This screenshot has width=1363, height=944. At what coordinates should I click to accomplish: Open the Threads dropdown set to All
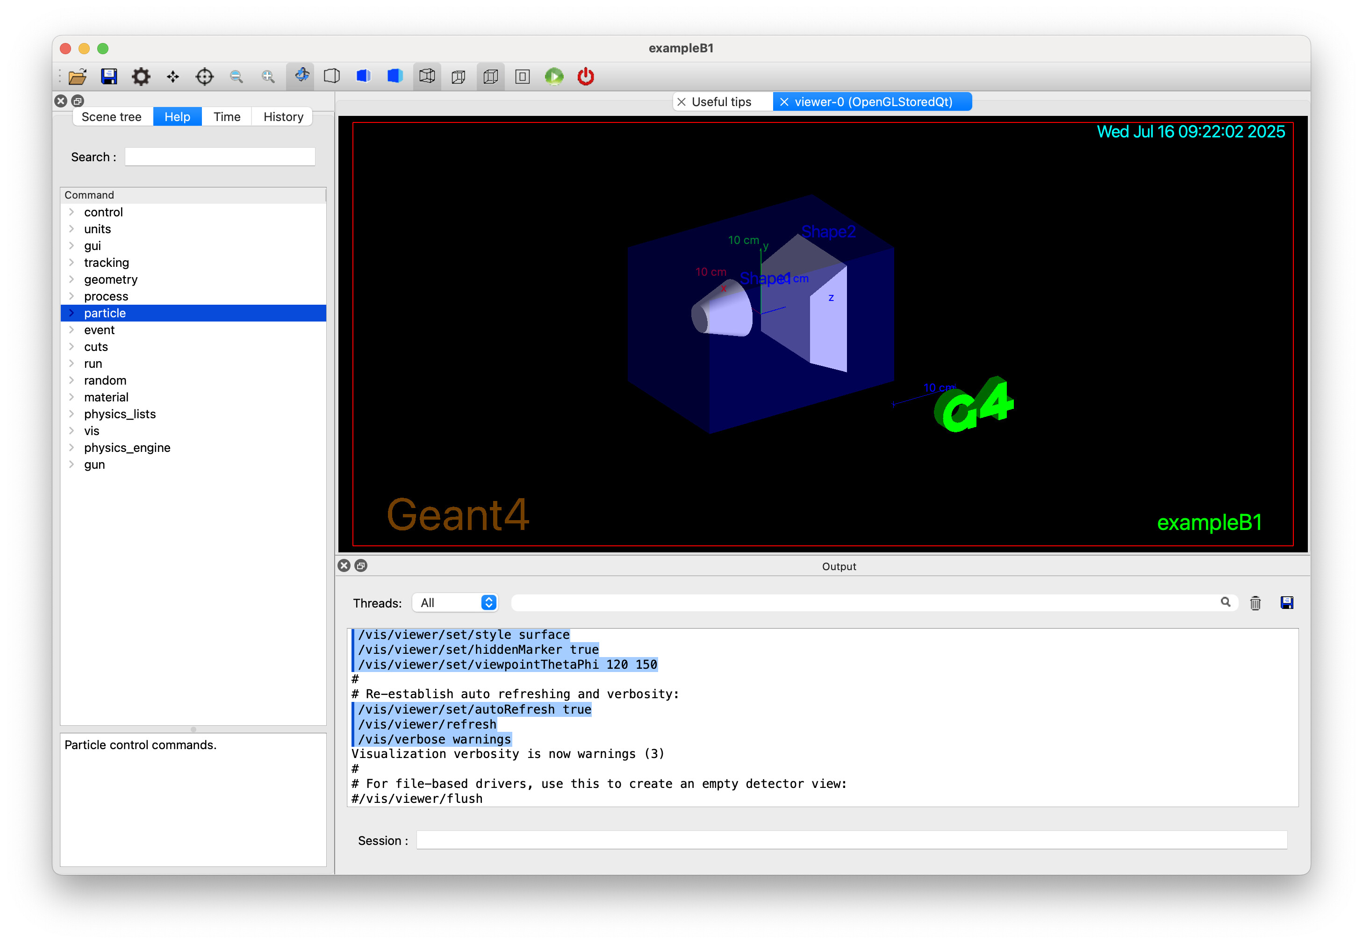(x=455, y=603)
